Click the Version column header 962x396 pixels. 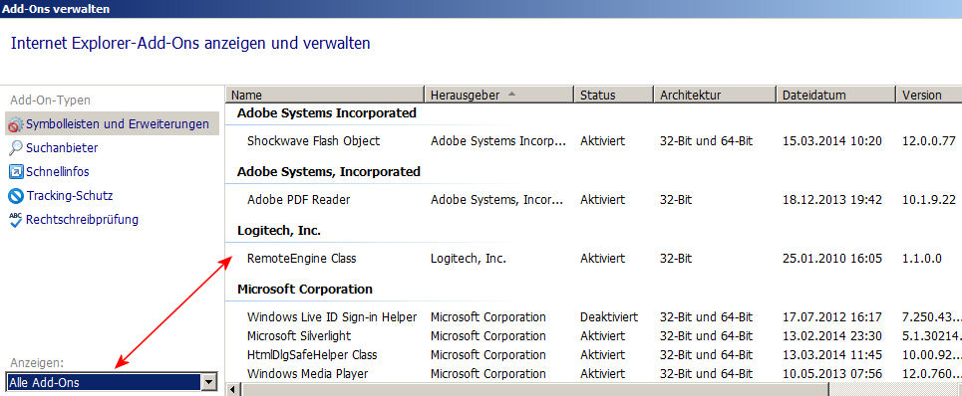pyautogui.click(x=929, y=95)
